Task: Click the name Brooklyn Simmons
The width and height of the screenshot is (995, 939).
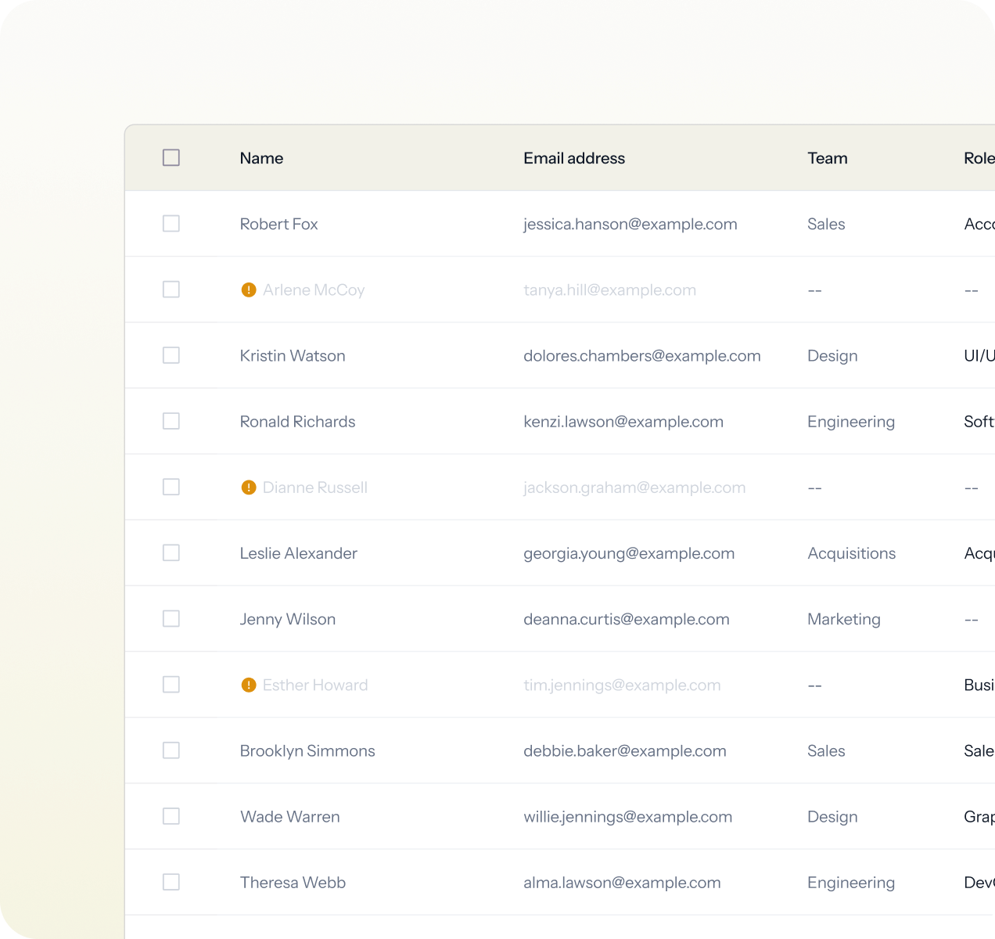Action: point(307,751)
